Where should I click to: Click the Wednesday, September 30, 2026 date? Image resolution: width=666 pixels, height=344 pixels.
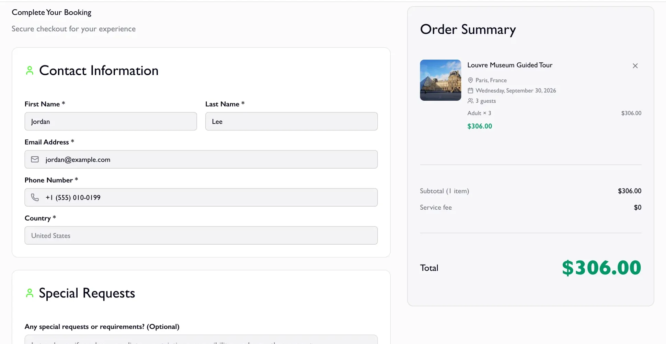516,90
